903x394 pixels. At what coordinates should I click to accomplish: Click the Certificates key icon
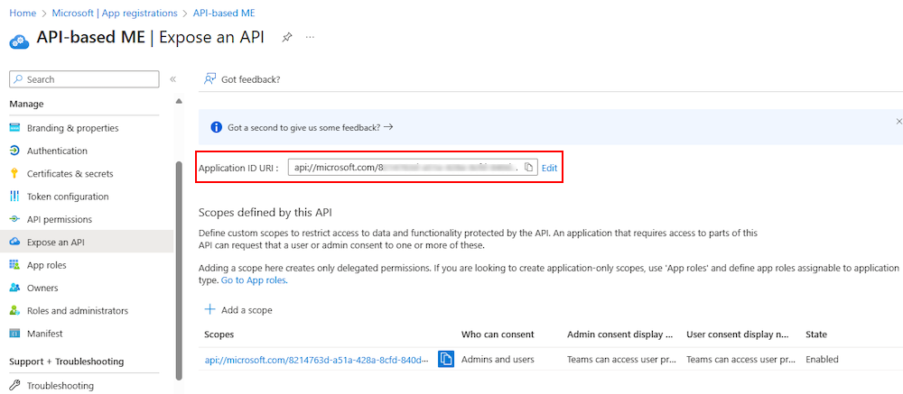click(x=15, y=174)
